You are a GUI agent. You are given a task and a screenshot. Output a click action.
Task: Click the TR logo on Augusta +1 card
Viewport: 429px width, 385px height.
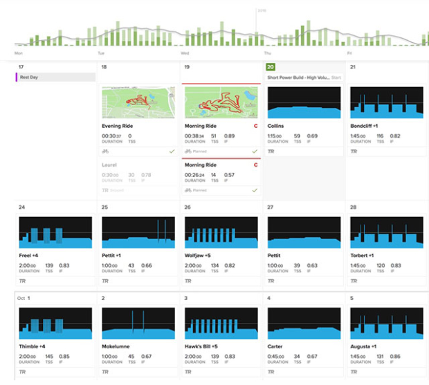[x=354, y=372]
